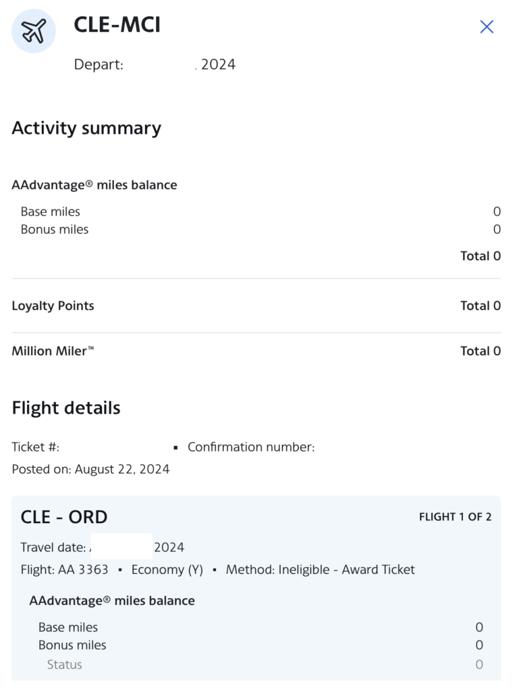517x692 pixels.
Task: Select the Base miles zero value
Action: coord(497,211)
